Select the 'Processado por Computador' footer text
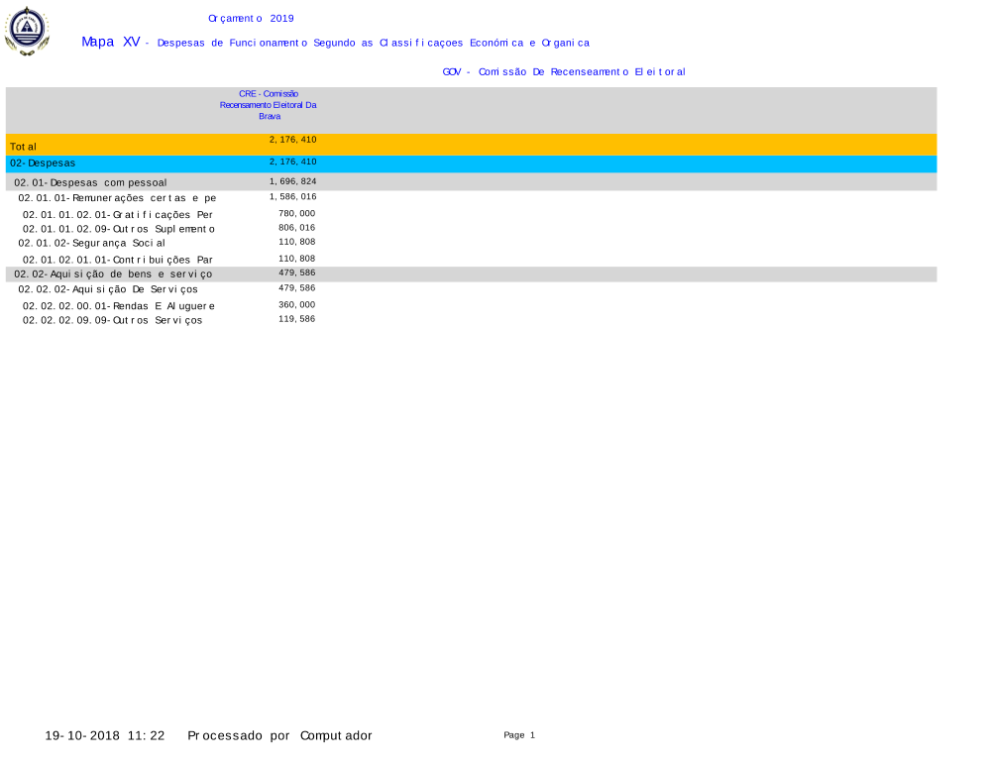 [x=279, y=736]
